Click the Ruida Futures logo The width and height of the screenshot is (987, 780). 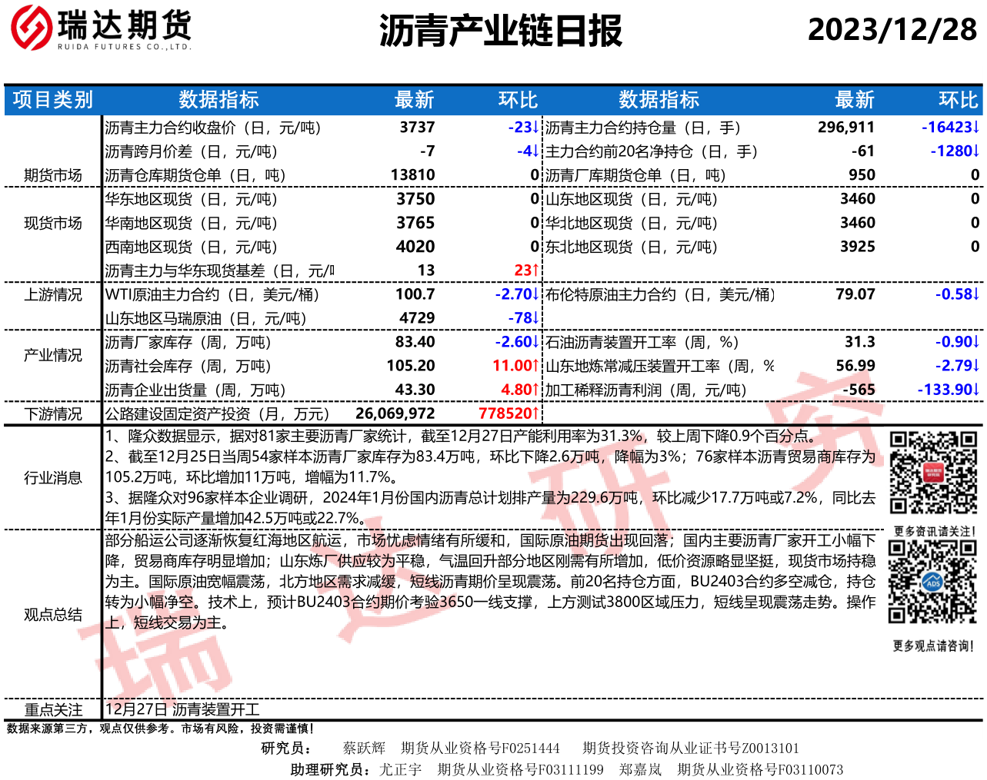(100, 28)
